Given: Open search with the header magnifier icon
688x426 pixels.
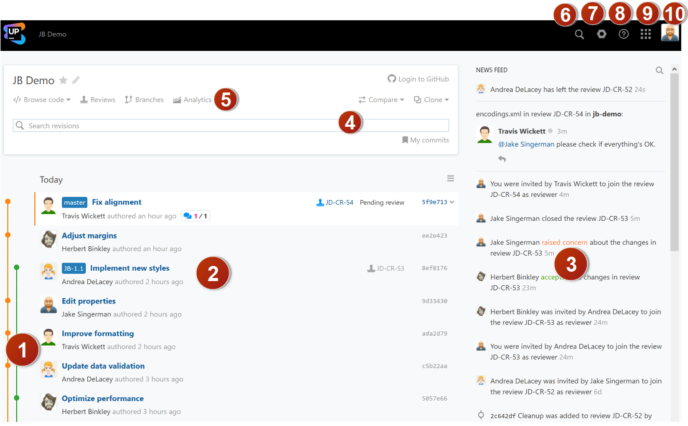Looking at the screenshot, I should tap(579, 34).
